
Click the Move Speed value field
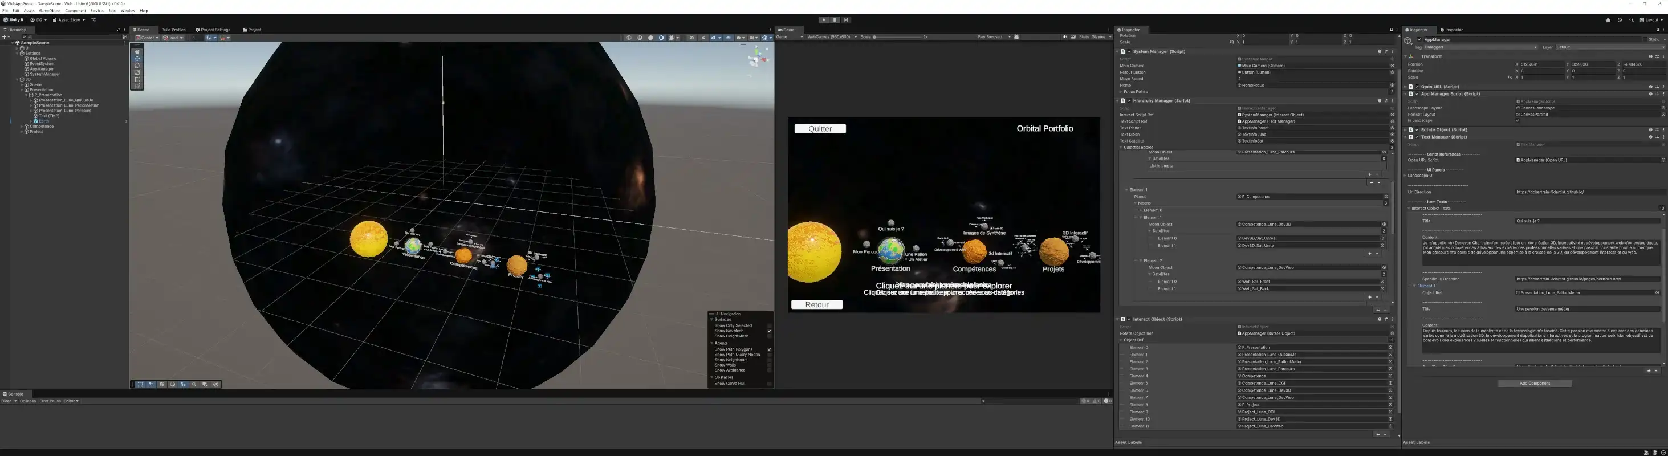coord(1315,79)
